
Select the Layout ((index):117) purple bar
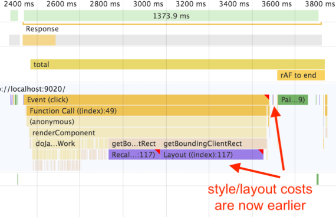tap(212, 155)
